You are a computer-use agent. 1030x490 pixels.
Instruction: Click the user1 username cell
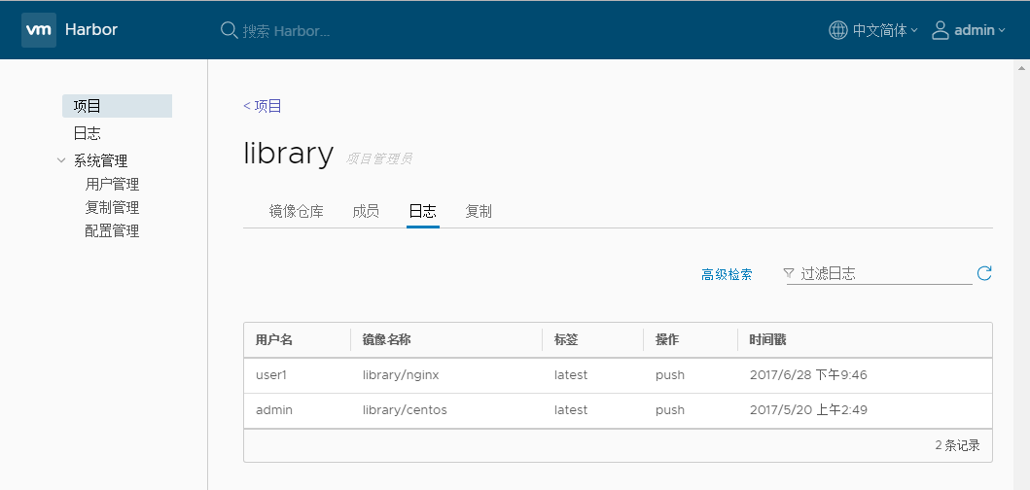pyautogui.click(x=271, y=375)
